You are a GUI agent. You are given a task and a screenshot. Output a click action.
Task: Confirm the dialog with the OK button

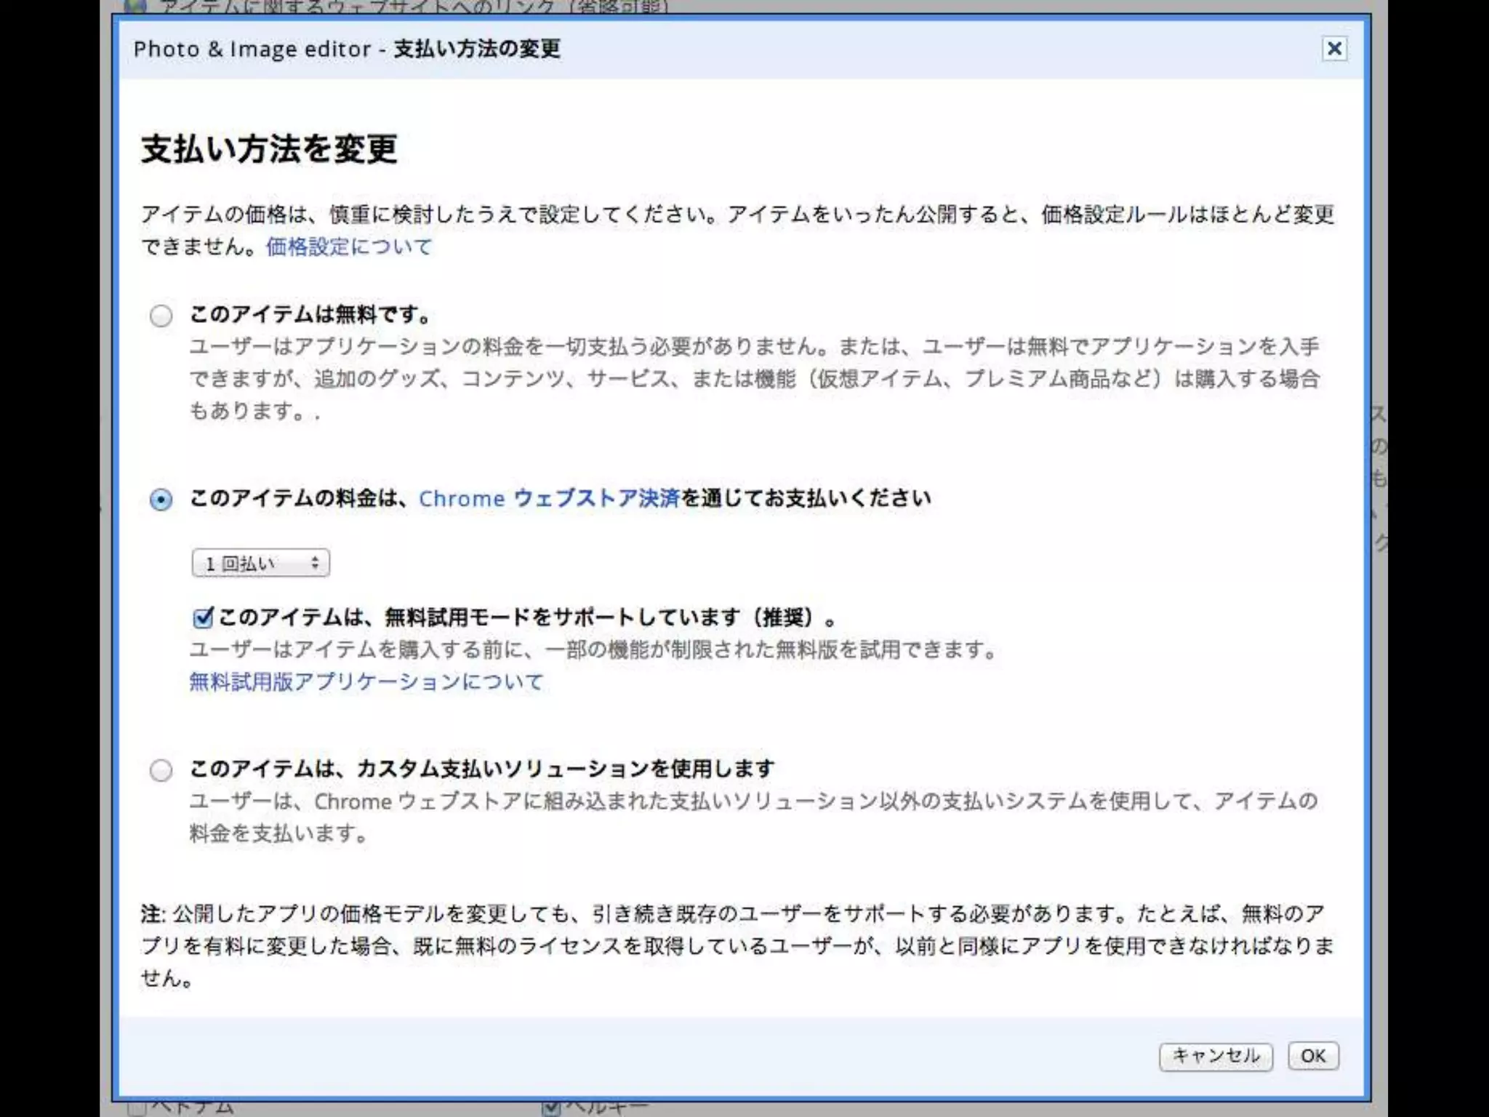click(x=1313, y=1056)
